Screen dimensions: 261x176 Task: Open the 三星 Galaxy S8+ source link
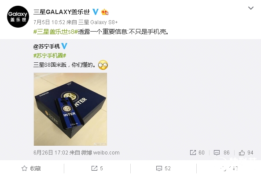98,22
